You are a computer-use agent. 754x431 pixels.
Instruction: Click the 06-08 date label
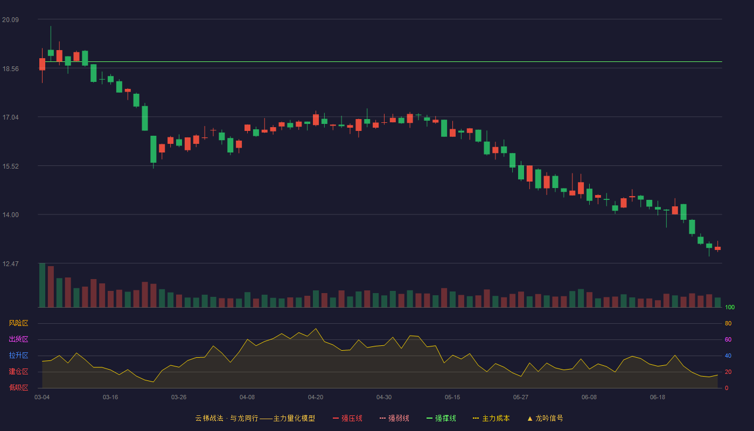589,397
